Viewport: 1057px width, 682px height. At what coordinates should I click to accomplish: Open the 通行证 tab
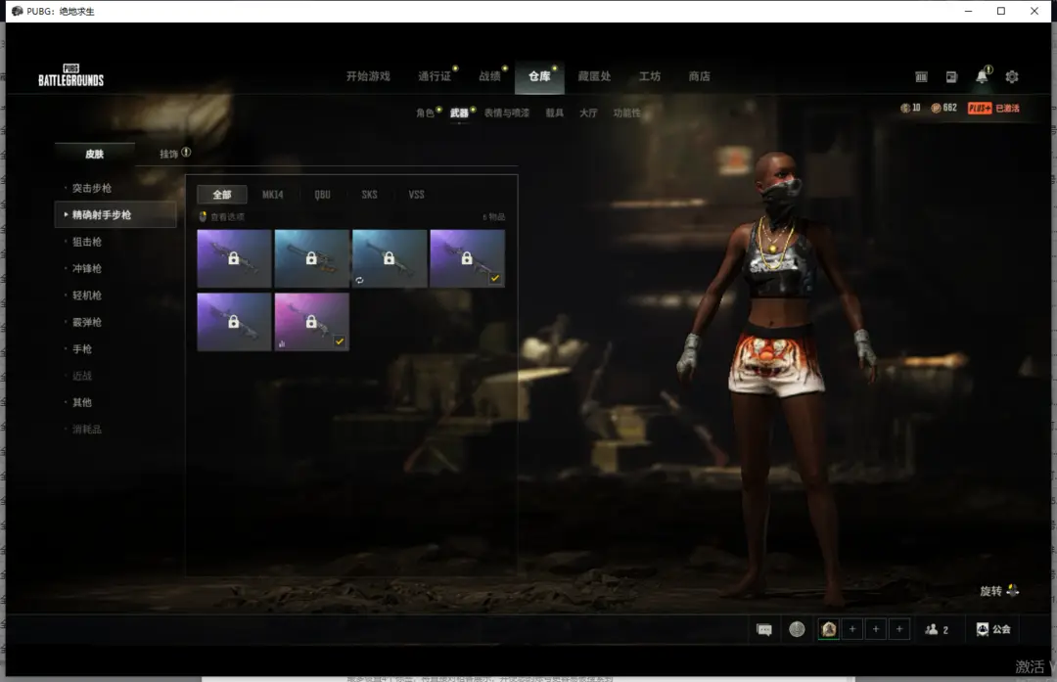point(435,76)
